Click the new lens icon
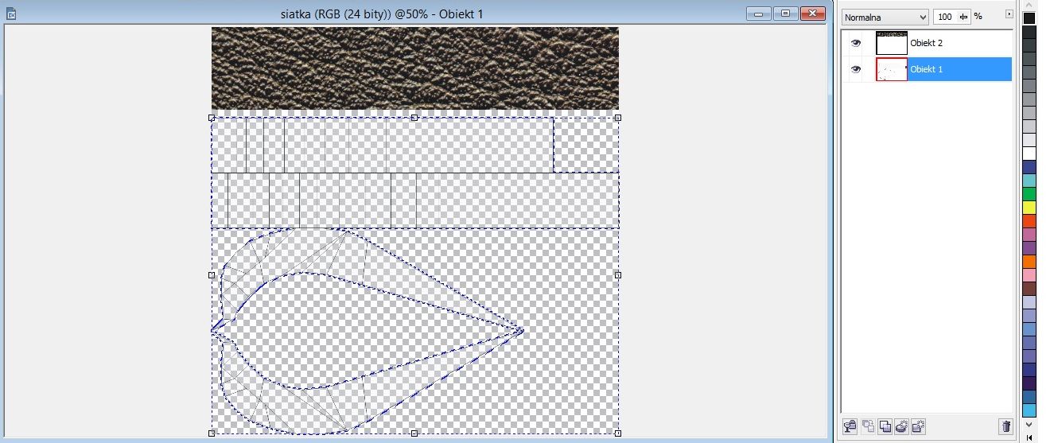The image size is (1054, 443). coord(901,427)
